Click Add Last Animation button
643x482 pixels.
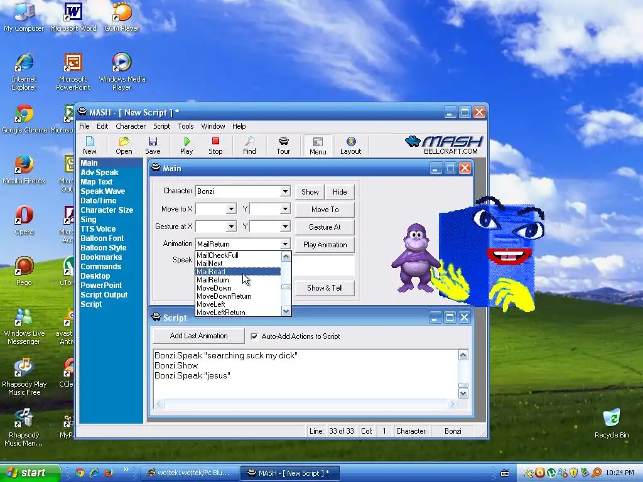(198, 336)
